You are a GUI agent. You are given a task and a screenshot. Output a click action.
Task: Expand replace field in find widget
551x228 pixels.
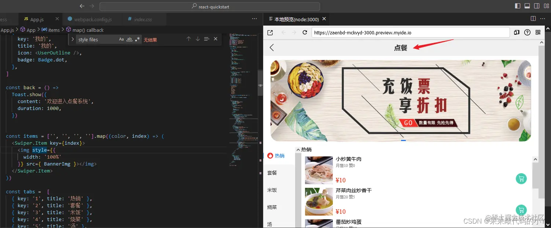pyautogui.click(x=73, y=39)
